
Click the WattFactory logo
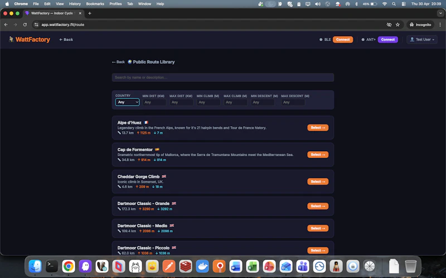point(30,39)
